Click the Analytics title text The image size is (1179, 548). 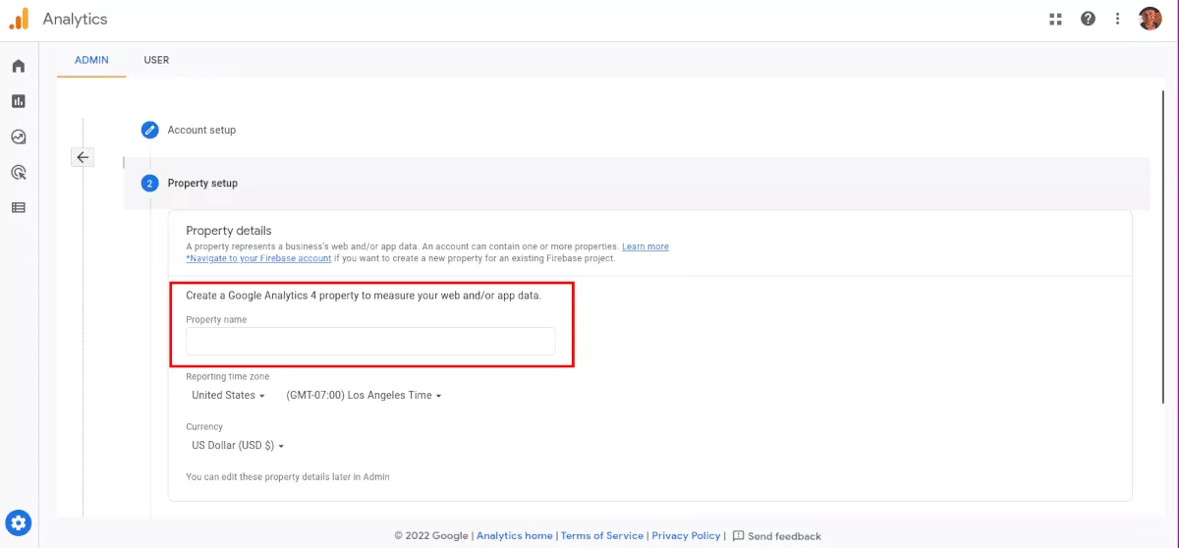75,19
